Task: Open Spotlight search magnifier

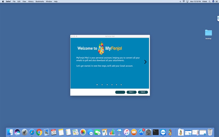Action: (x=209, y=1)
